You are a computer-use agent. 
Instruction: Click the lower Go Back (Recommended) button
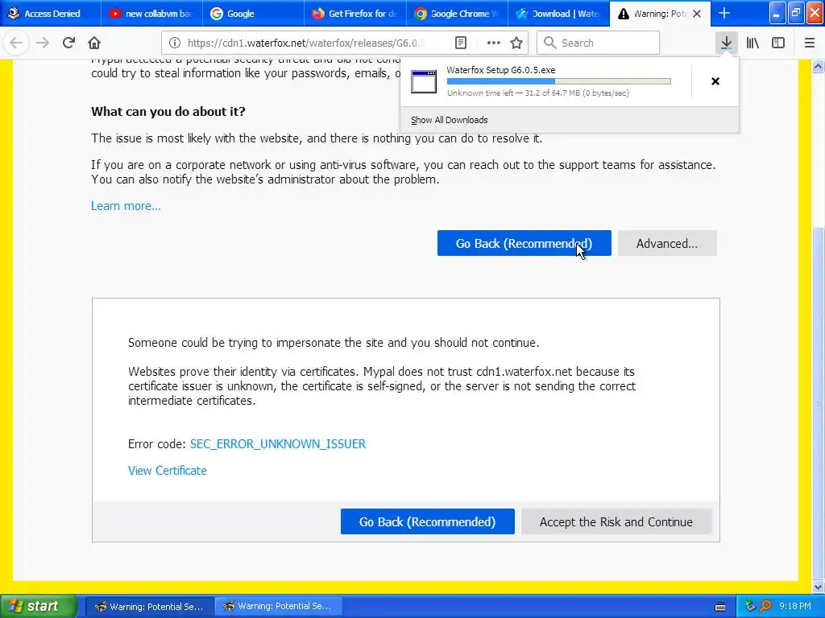(x=427, y=521)
